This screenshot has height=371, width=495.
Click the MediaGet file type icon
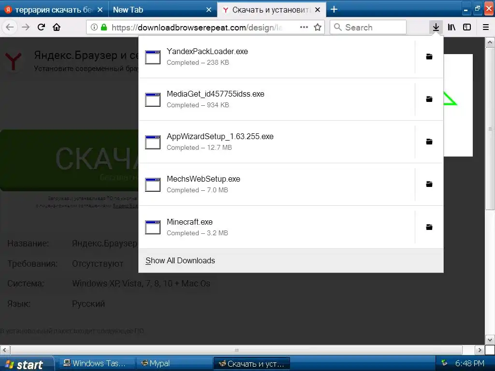pos(153,100)
